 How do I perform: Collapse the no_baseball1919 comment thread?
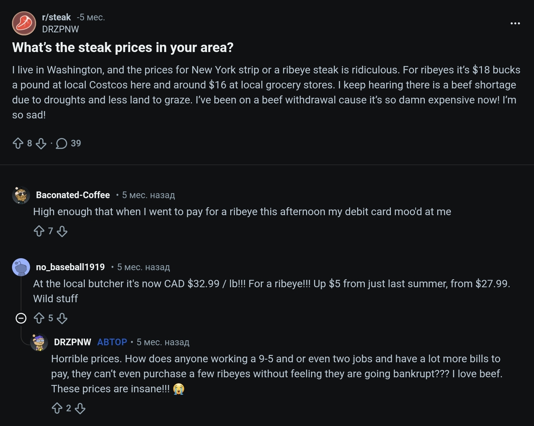21,318
